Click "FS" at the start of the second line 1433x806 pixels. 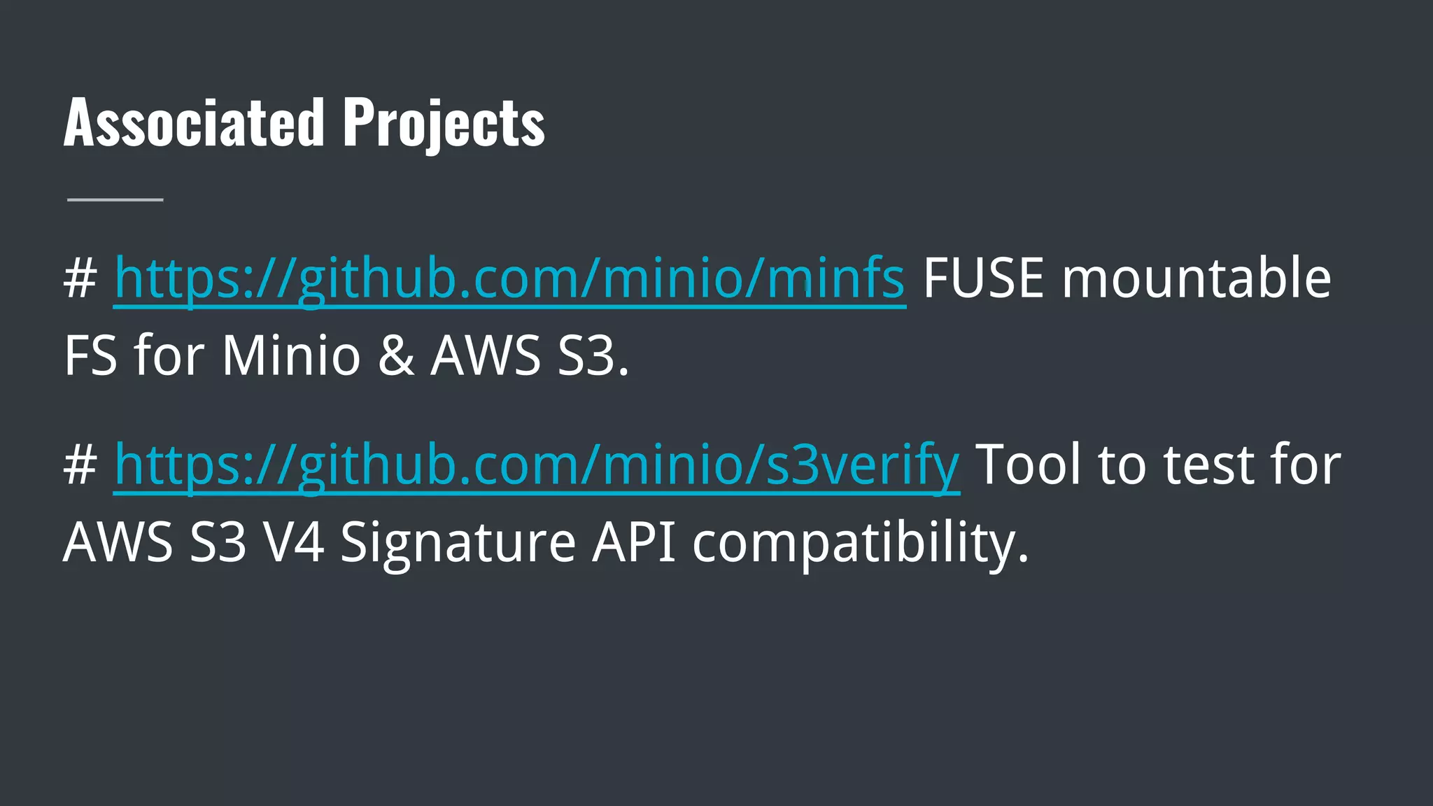click(90, 355)
